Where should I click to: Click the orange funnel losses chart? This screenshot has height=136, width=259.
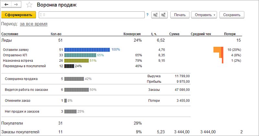(219, 55)
